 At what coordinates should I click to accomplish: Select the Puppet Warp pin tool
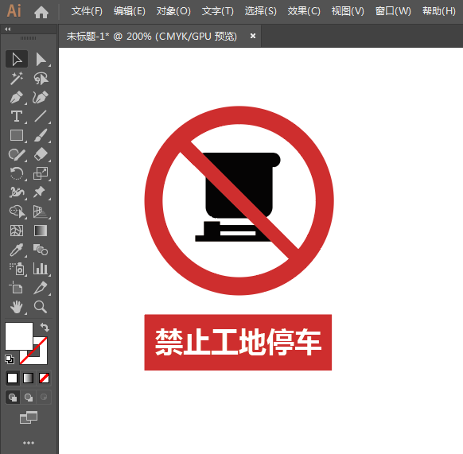point(41,192)
